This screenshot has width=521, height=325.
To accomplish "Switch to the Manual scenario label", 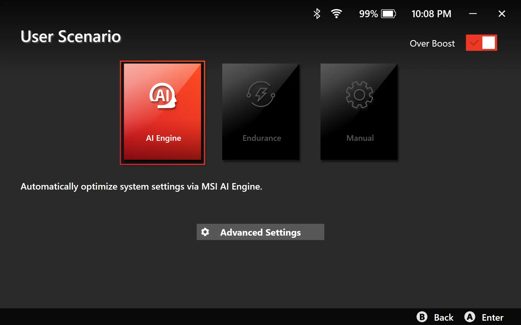I will point(360,138).
